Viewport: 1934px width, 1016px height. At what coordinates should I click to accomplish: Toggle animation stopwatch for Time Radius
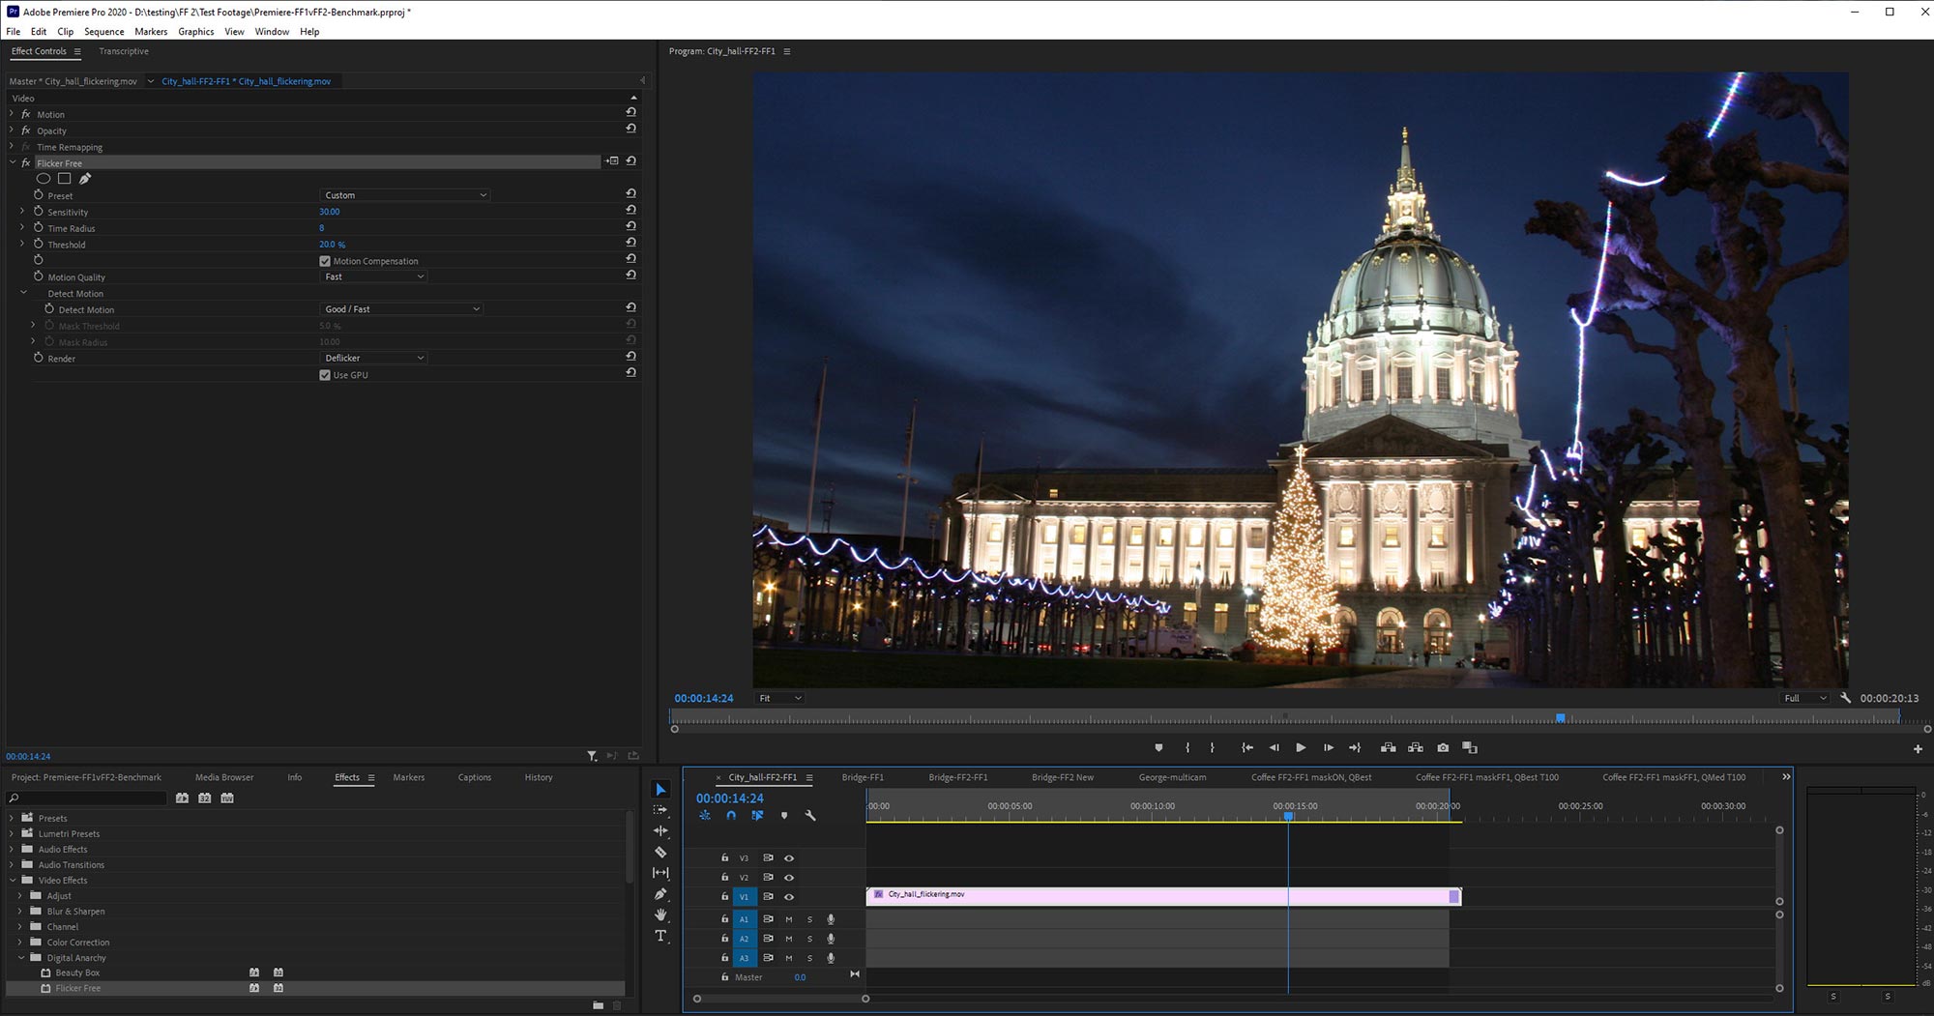pos(39,227)
